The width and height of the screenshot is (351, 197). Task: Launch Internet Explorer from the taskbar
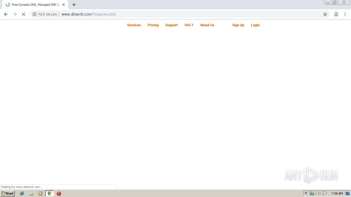(22, 193)
